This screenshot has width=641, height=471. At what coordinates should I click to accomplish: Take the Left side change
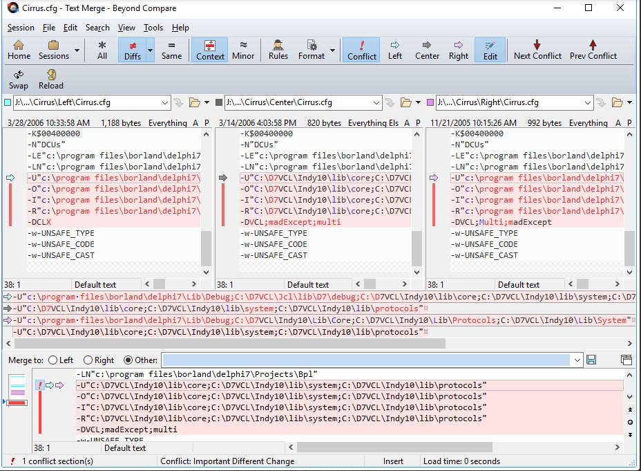click(395, 50)
